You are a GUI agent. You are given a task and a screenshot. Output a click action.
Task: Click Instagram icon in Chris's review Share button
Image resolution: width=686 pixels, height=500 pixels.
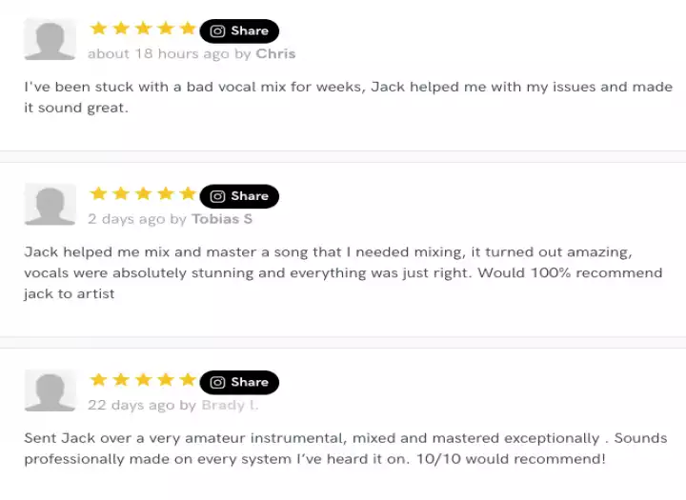tap(217, 31)
